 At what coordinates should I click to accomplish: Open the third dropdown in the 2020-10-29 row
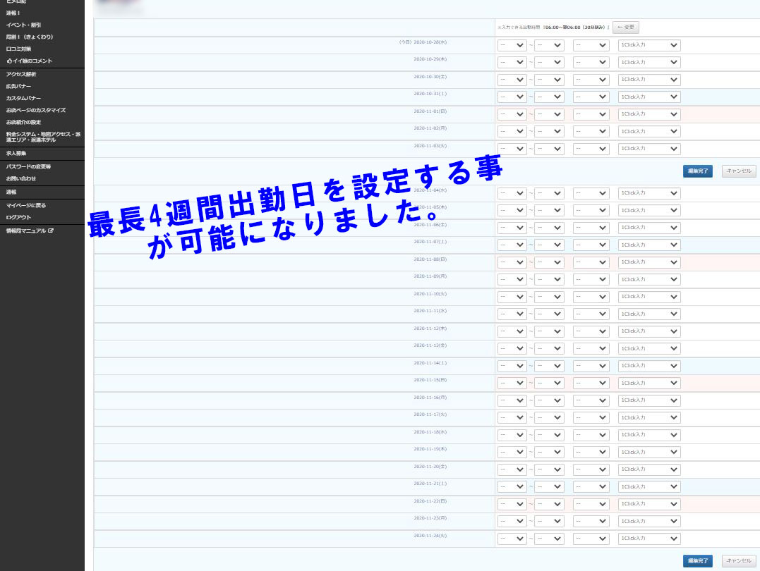[x=591, y=63]
